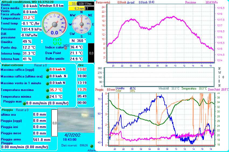The height and width of the screenshot is (152, 229).
Task: Click the wind direction compass dial
Action: 81,24
